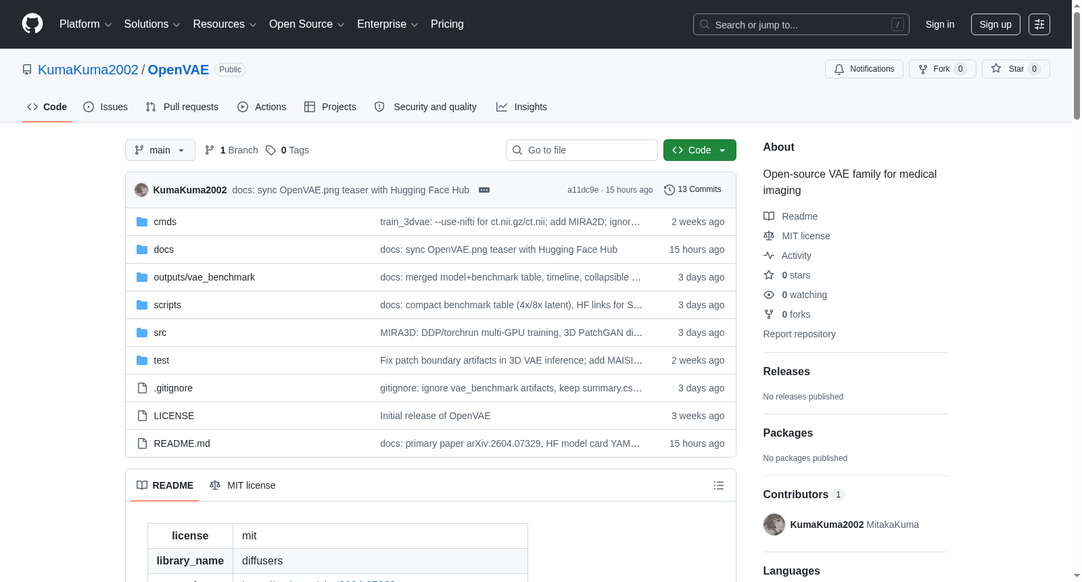Expand the Open Source menu
This screenshot has height=582, width=1082.
click(x=306, y=24)
